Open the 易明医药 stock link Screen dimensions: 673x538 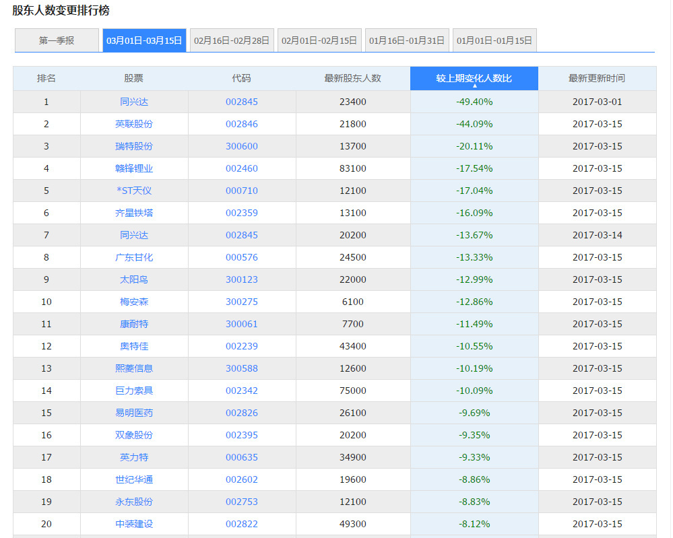tap(134, 413)
